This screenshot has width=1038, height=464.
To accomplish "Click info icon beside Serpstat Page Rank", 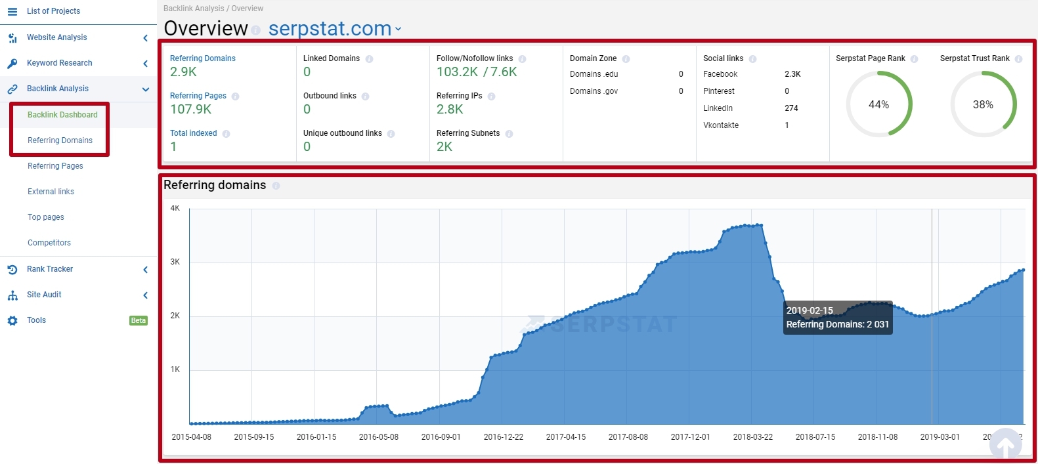I will tap(914, 59).
